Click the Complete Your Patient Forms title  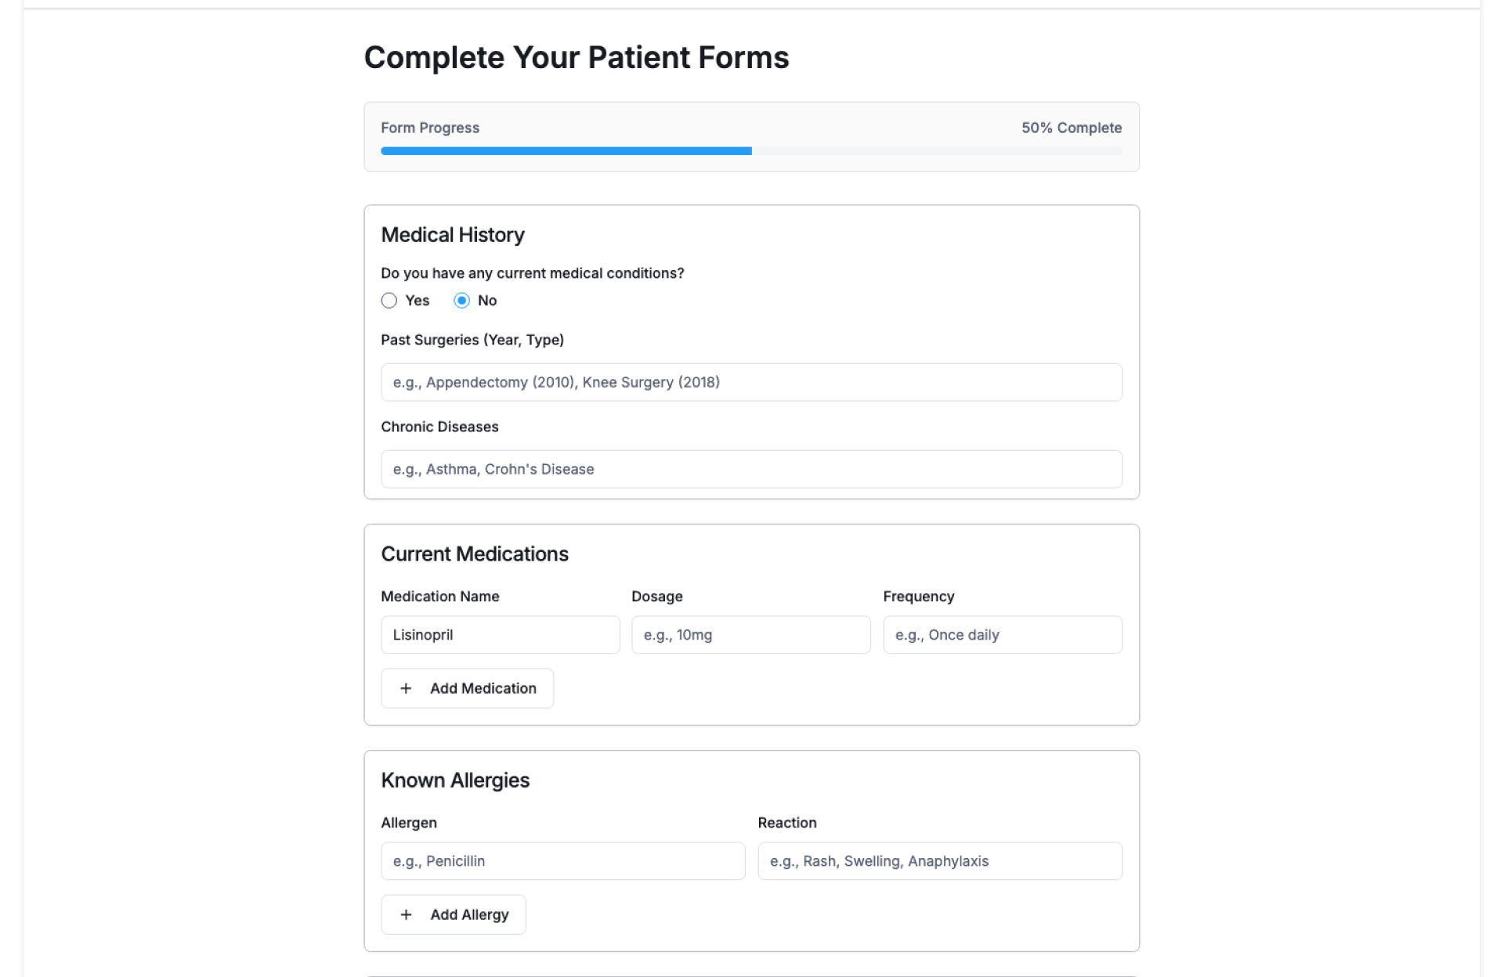click(577, 58)
